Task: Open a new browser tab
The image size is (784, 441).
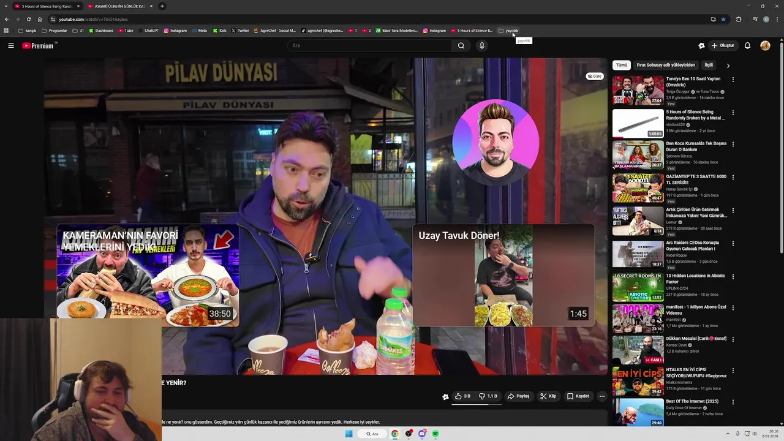Action: point(162,6)
